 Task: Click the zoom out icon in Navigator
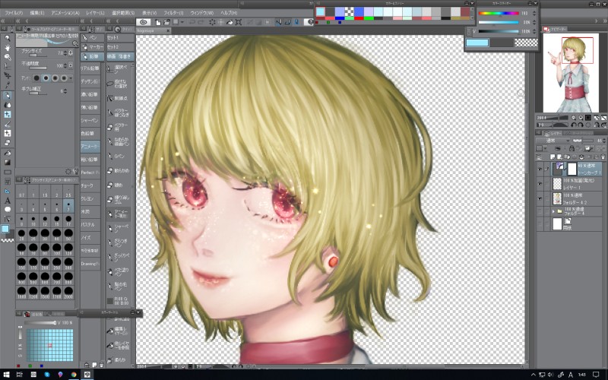tap(574, 118)
